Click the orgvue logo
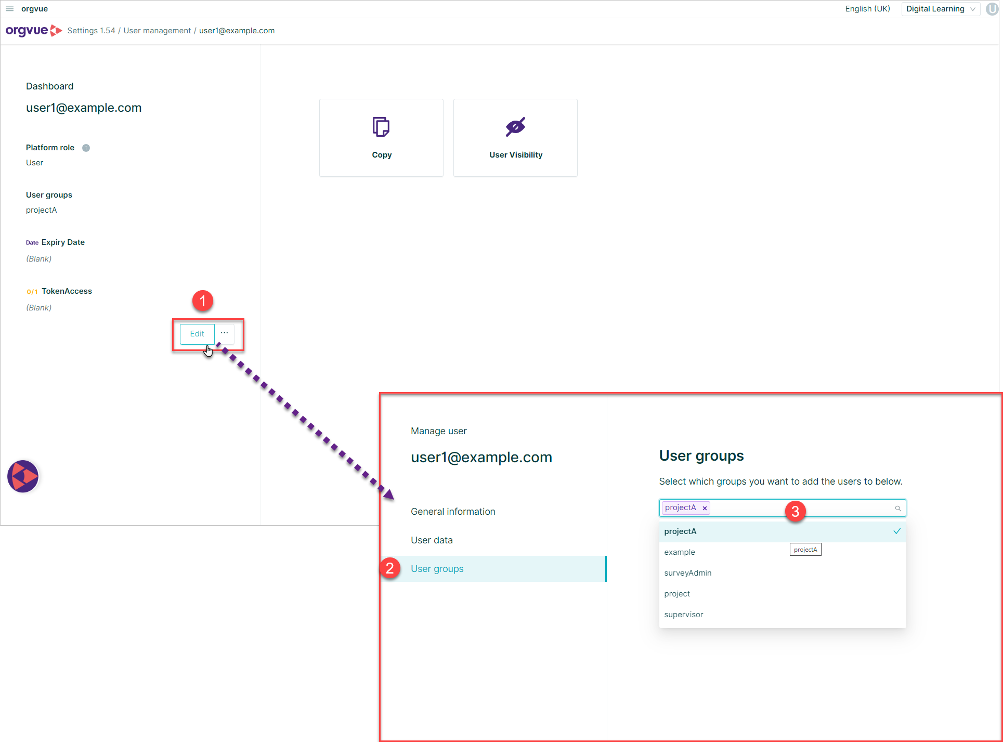This screenshot has height=742, width=1003. pos(34,31)
